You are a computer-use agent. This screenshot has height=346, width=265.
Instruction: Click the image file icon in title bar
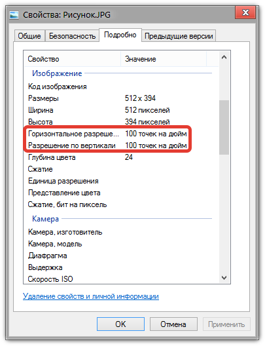14,15
